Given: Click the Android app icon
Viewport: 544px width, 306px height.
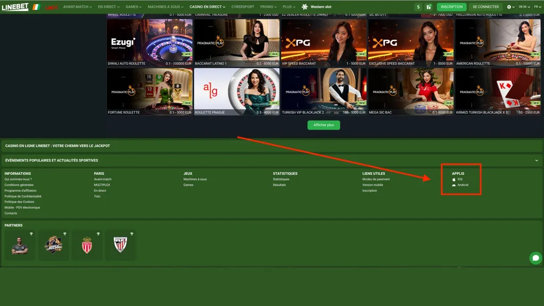Looking at the screenshot, I should [454, 185].
